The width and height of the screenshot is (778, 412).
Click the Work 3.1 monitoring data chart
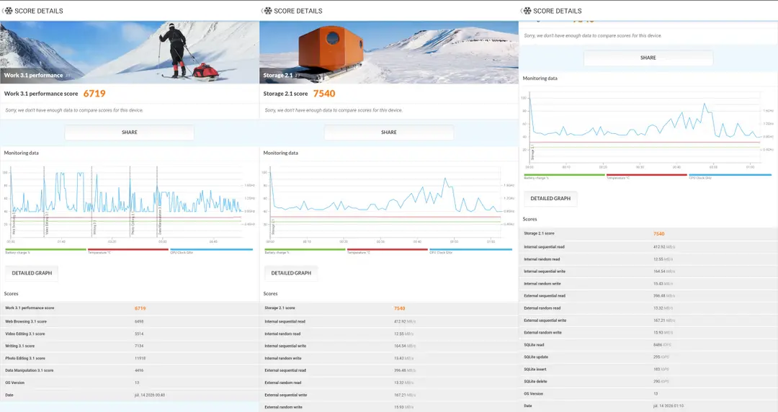(130, 205)
